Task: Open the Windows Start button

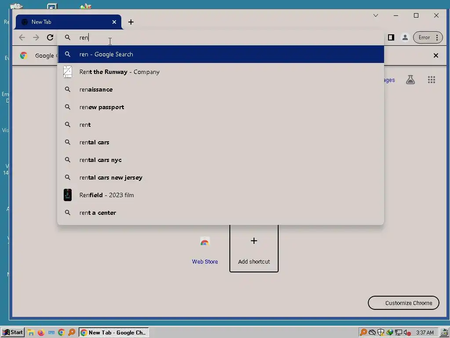Action: point(12,333)
